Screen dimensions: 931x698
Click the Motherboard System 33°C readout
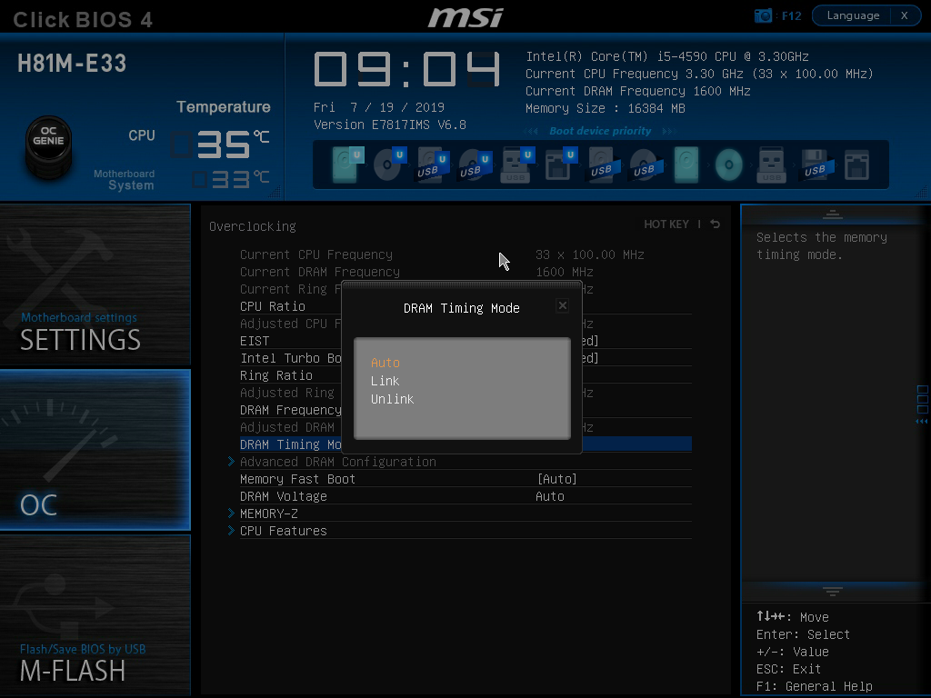(x=230, y=179)
